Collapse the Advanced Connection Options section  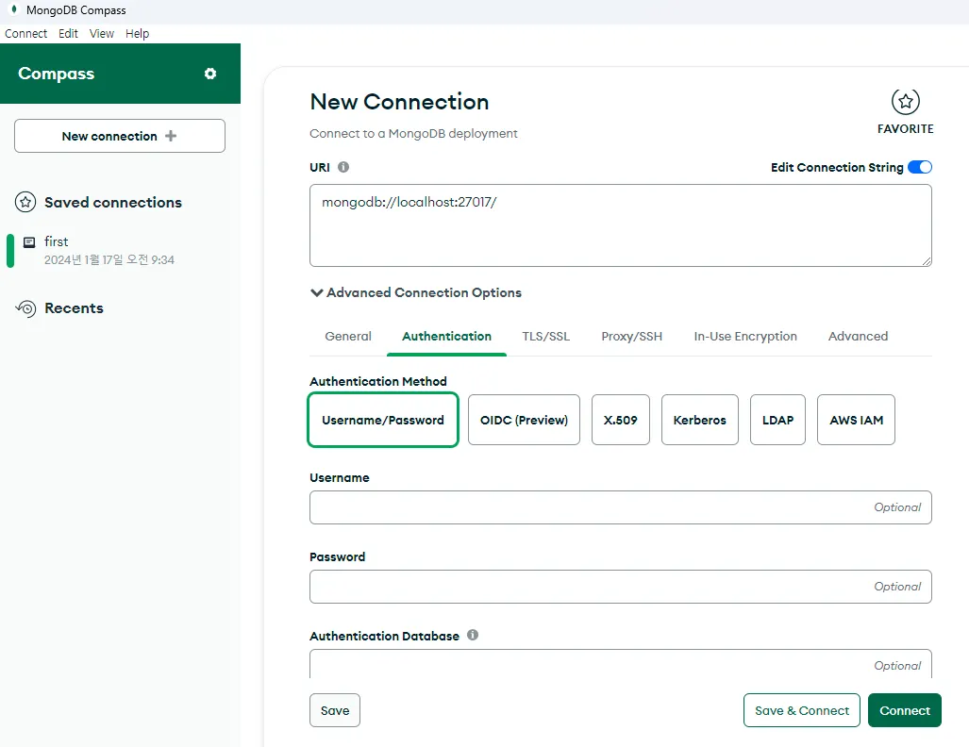415,292
